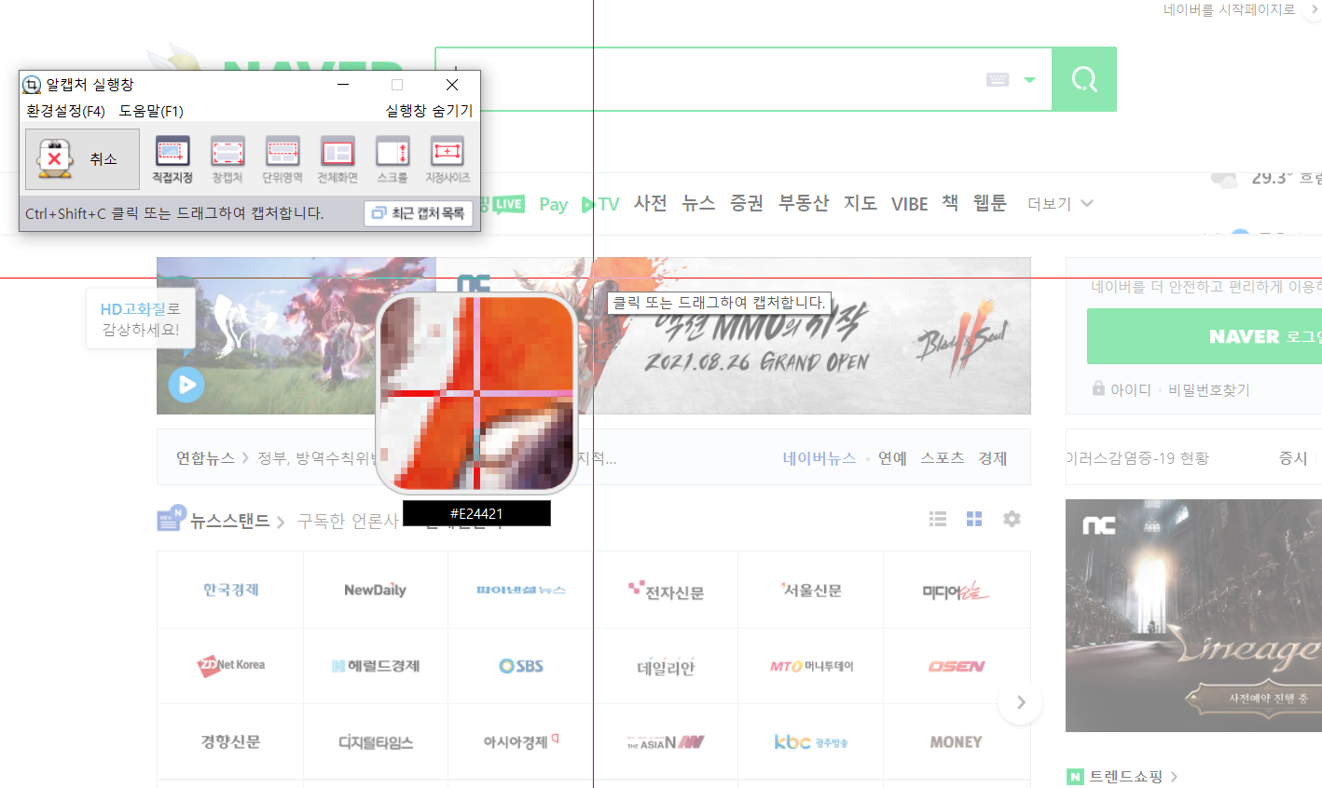Open the VIBE menu item
Screen dimensions: 1322x788
pos(909,204)
